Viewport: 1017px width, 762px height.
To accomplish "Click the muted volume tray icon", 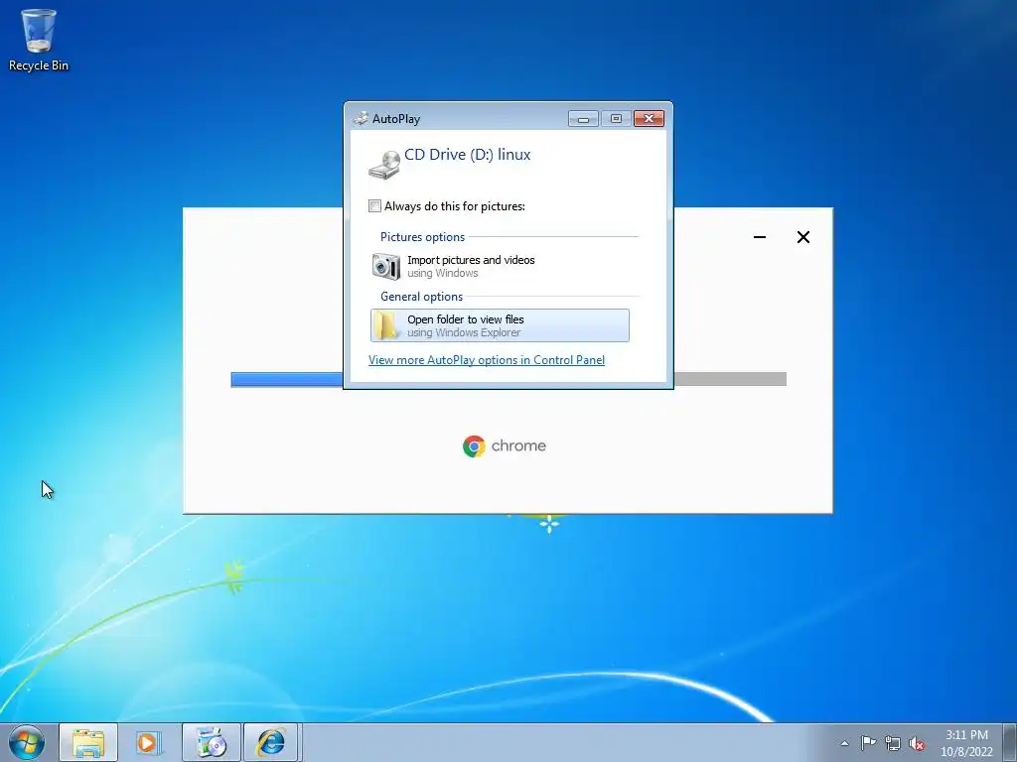I will (917, 743).
